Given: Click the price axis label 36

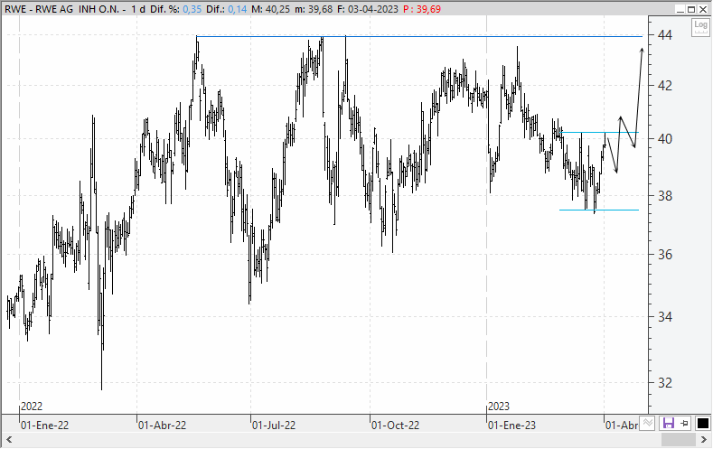Looking at the screenshot, I should [x=665, y=255].
